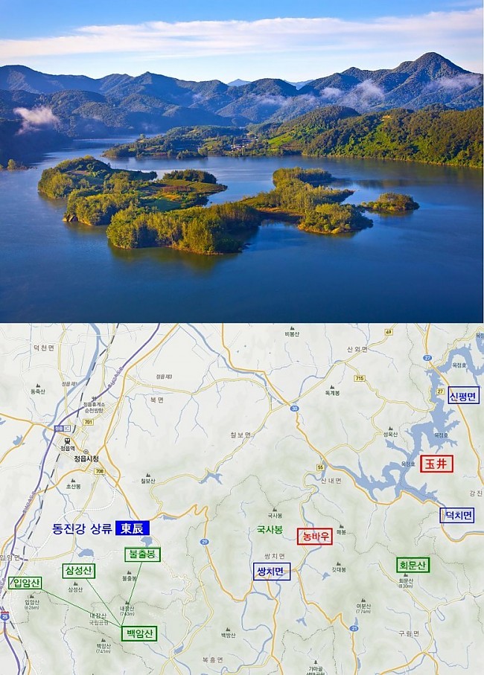
Task: Click the route 29 road shield
Action: [x=205, y=542]
